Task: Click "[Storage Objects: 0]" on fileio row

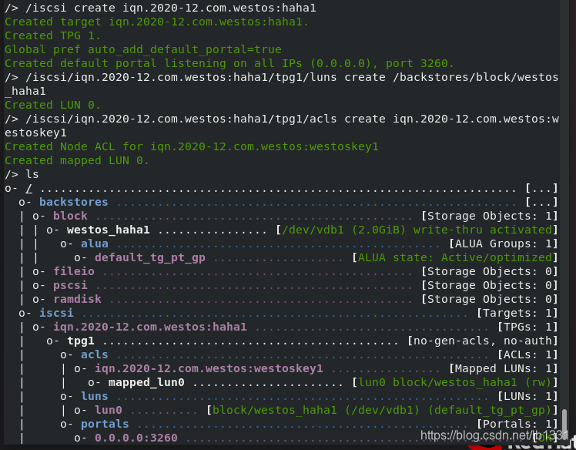Action: [x=489, y=271]
